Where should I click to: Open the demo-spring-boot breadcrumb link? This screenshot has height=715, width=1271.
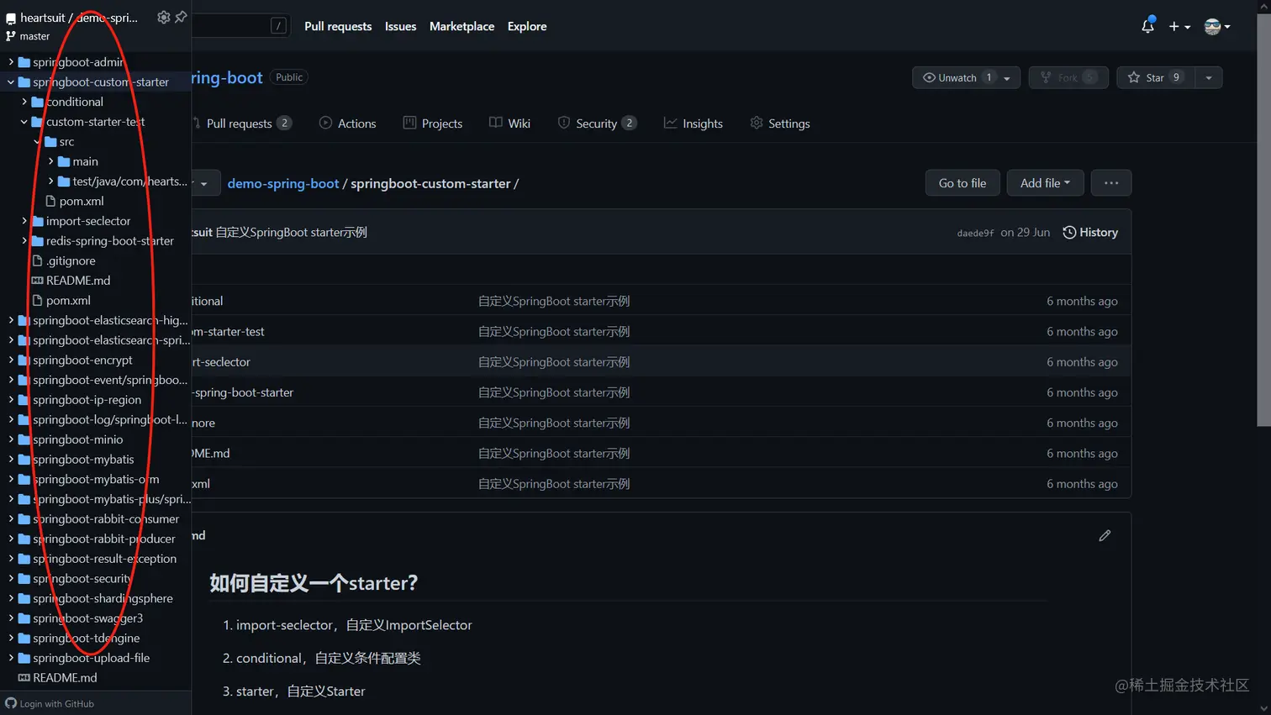(283, 182)
